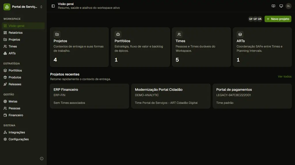Click the Portfólios layers icon in sidebar
The width and height of the screenshot is (295, 165).
click(5, 70)
